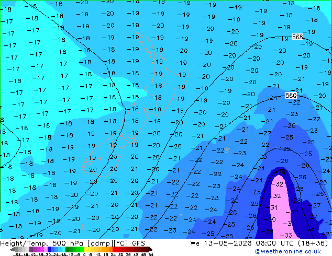332x256 pixels.
Task: Click the (18+36) forecast hour label
Action: coord(313,243)
